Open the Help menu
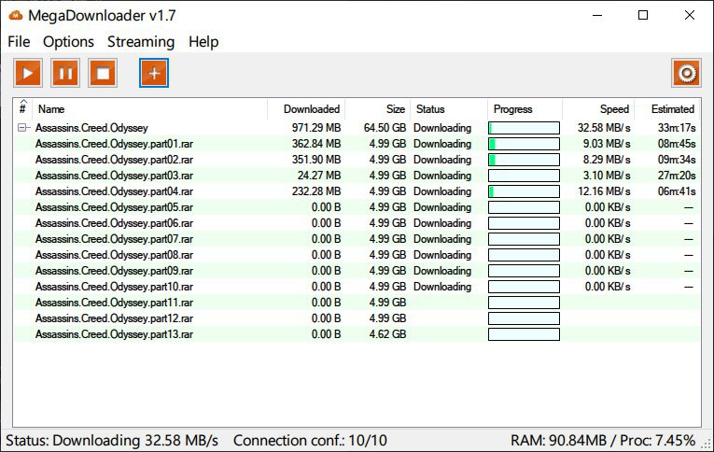714x452 pixels. click(203, 42)
